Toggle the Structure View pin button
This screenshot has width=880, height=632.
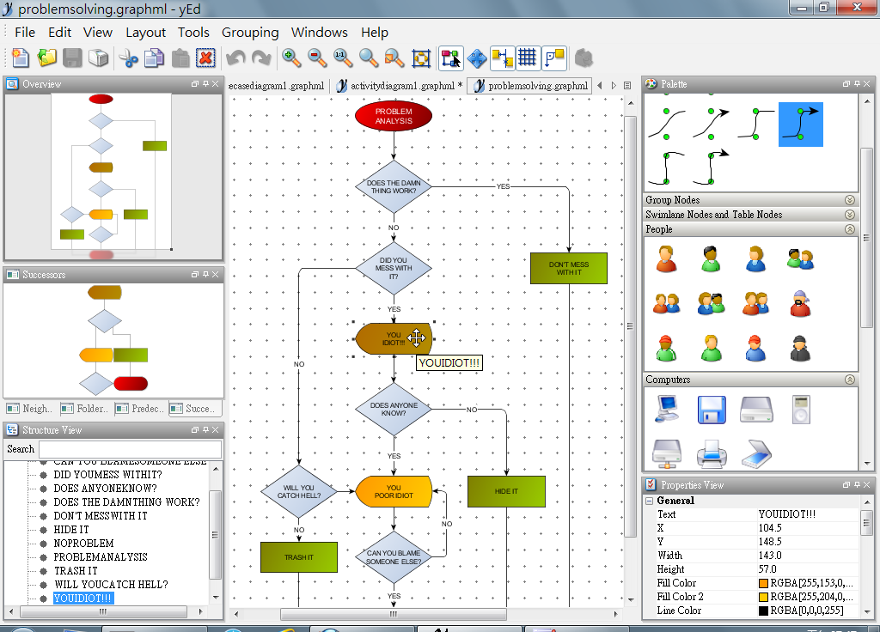pyautogui.click(x=205, y=429)
